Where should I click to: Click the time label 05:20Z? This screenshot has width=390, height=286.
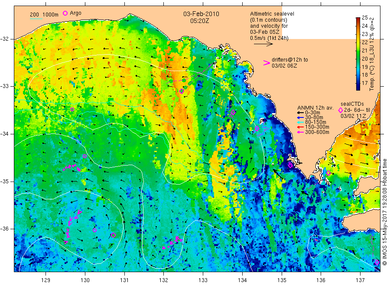tap(199, 21)
